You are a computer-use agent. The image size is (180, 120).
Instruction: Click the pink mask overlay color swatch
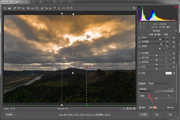click(155, 107)
